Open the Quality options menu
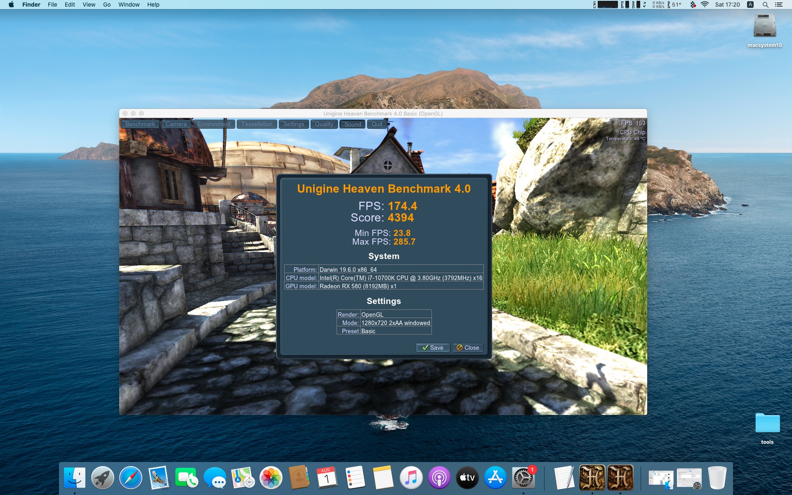 pos(324,124)
